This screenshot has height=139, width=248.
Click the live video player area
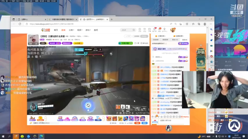pyautogui.click(x=88, y=80)
